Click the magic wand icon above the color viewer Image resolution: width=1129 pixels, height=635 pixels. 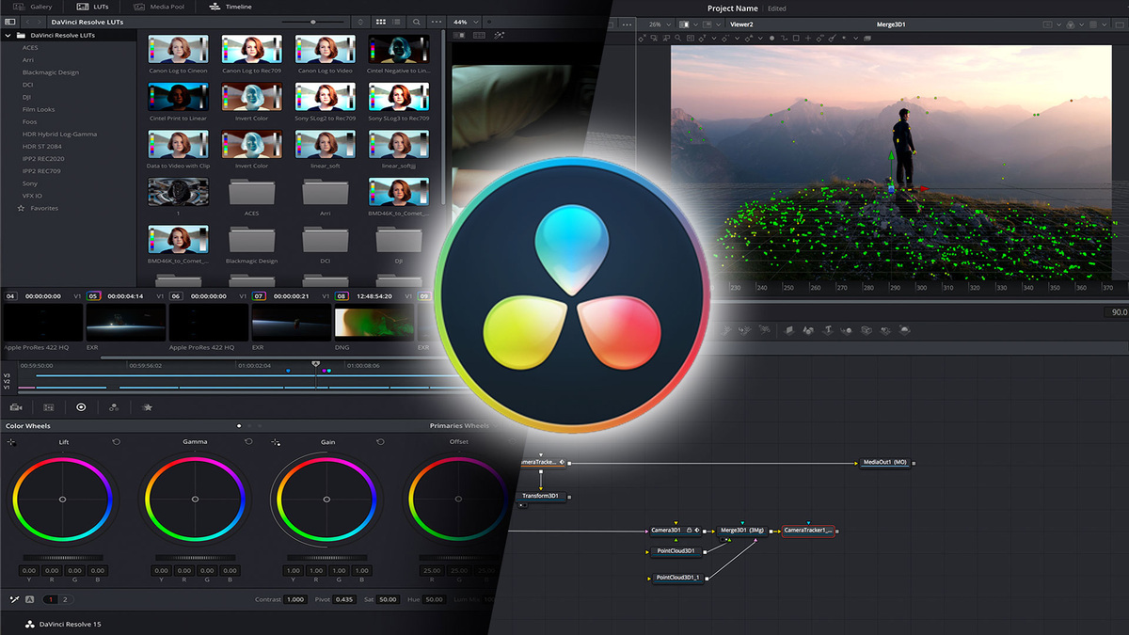pos(500,35)
